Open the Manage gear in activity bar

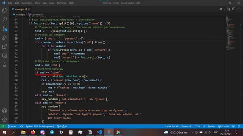(5, 120)
